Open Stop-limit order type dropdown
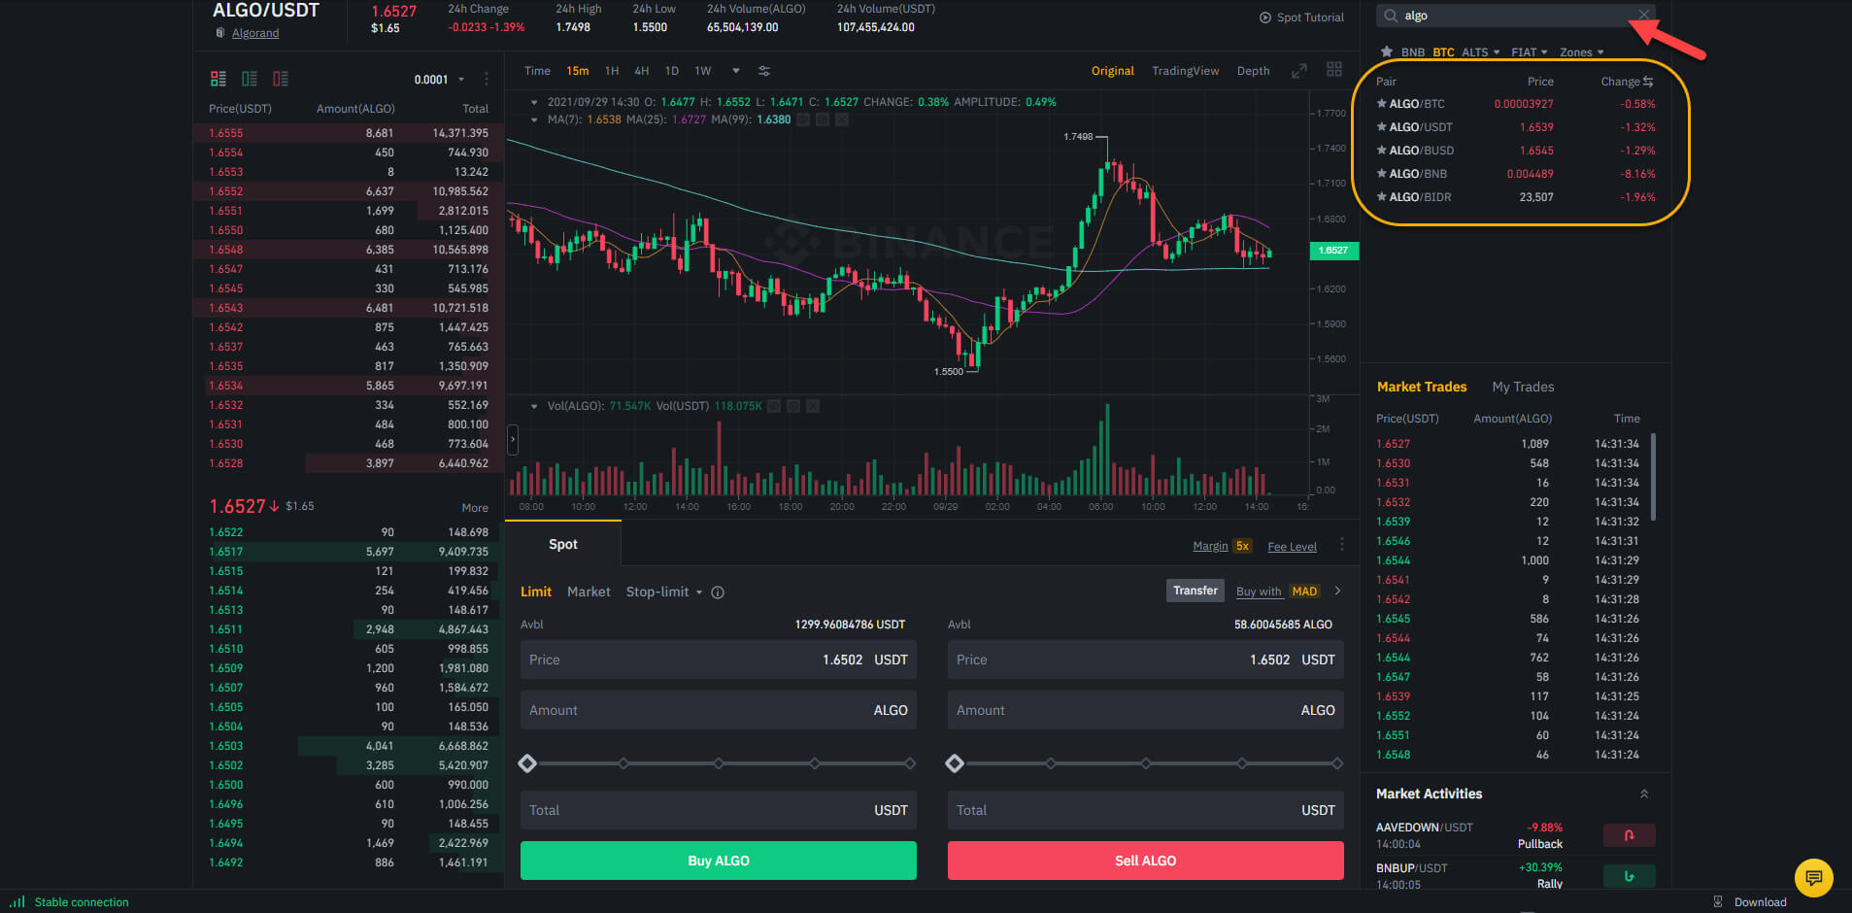The height and width of the screenshot is (913, 1852). pyautogui.click(x=664, y=592)
